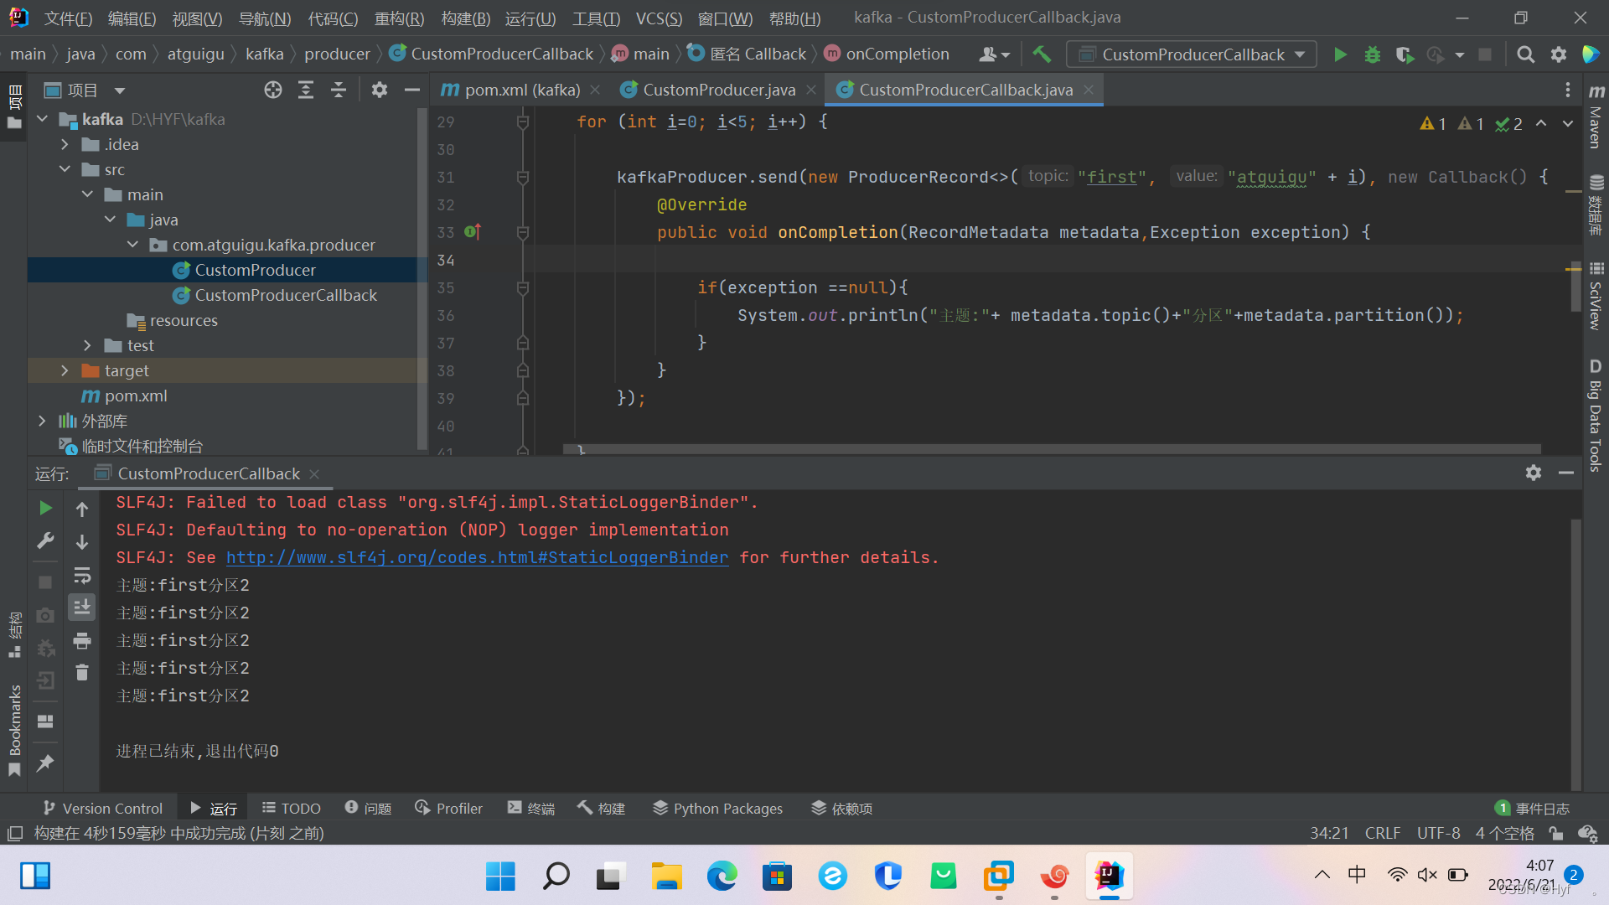Collapse all nodes in project panel

pos(339,90)
